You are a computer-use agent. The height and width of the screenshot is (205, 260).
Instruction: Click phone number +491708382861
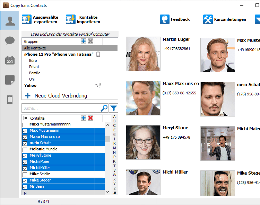[x=176, y=49]
